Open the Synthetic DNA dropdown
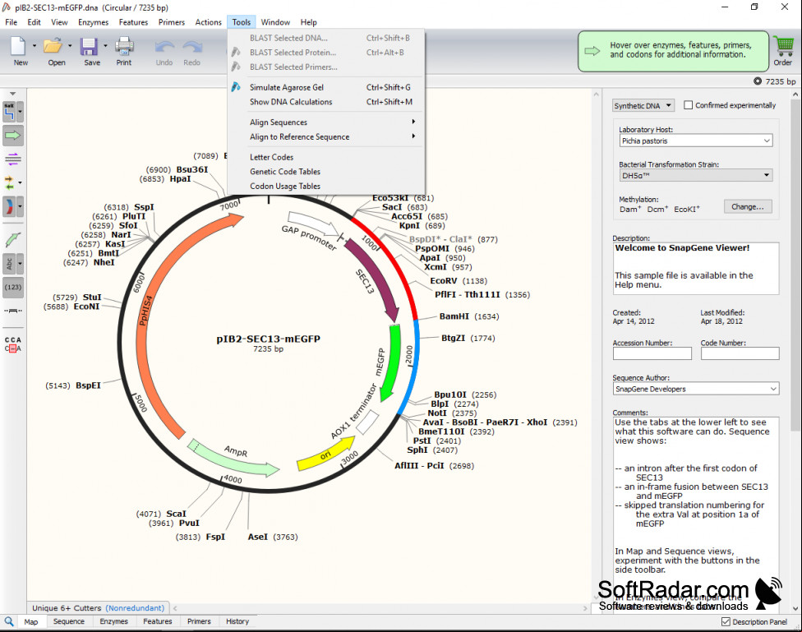The height and width of the screenshot is (632, 802). pos(643,105)
